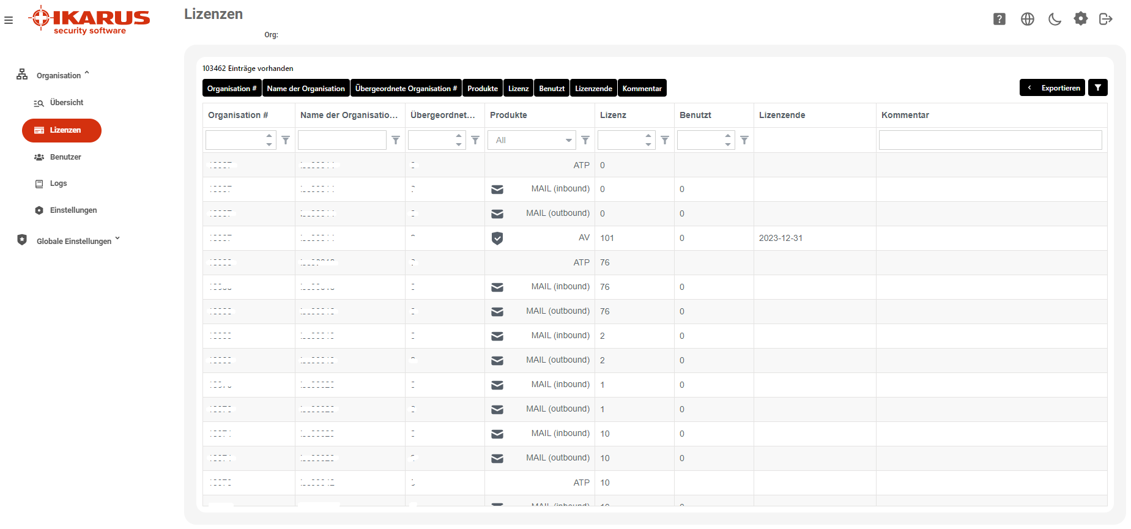Image resolution: width=1131 pixels, height=529 pixels.
Task: Sort by Lizenzende column header
Action: 815,115
